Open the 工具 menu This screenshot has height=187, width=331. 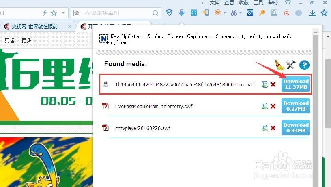tap(258, 3)
